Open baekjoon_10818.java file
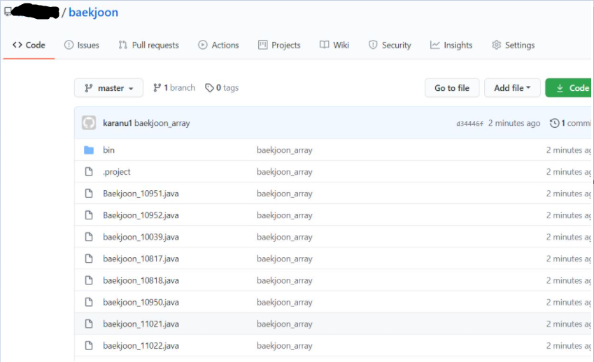 (x=141, y=281)
